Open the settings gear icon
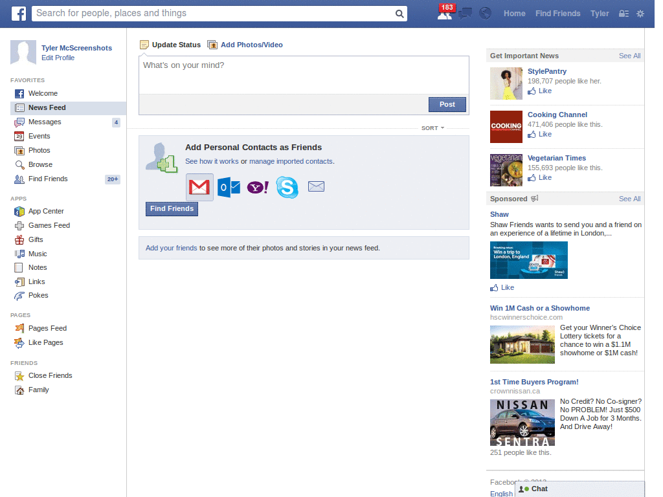Image resolution: width=663 pixels, height=497 pixels. 640,14
